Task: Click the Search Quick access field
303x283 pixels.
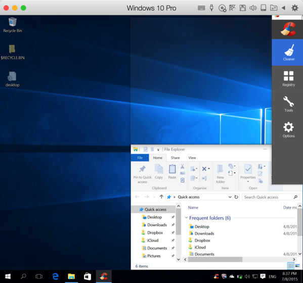Action: 271,197
